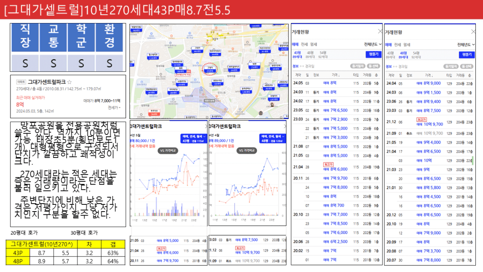
Task: Click the 그대가센트럴파크 title in the info card
Action: (x=46, y=82)
